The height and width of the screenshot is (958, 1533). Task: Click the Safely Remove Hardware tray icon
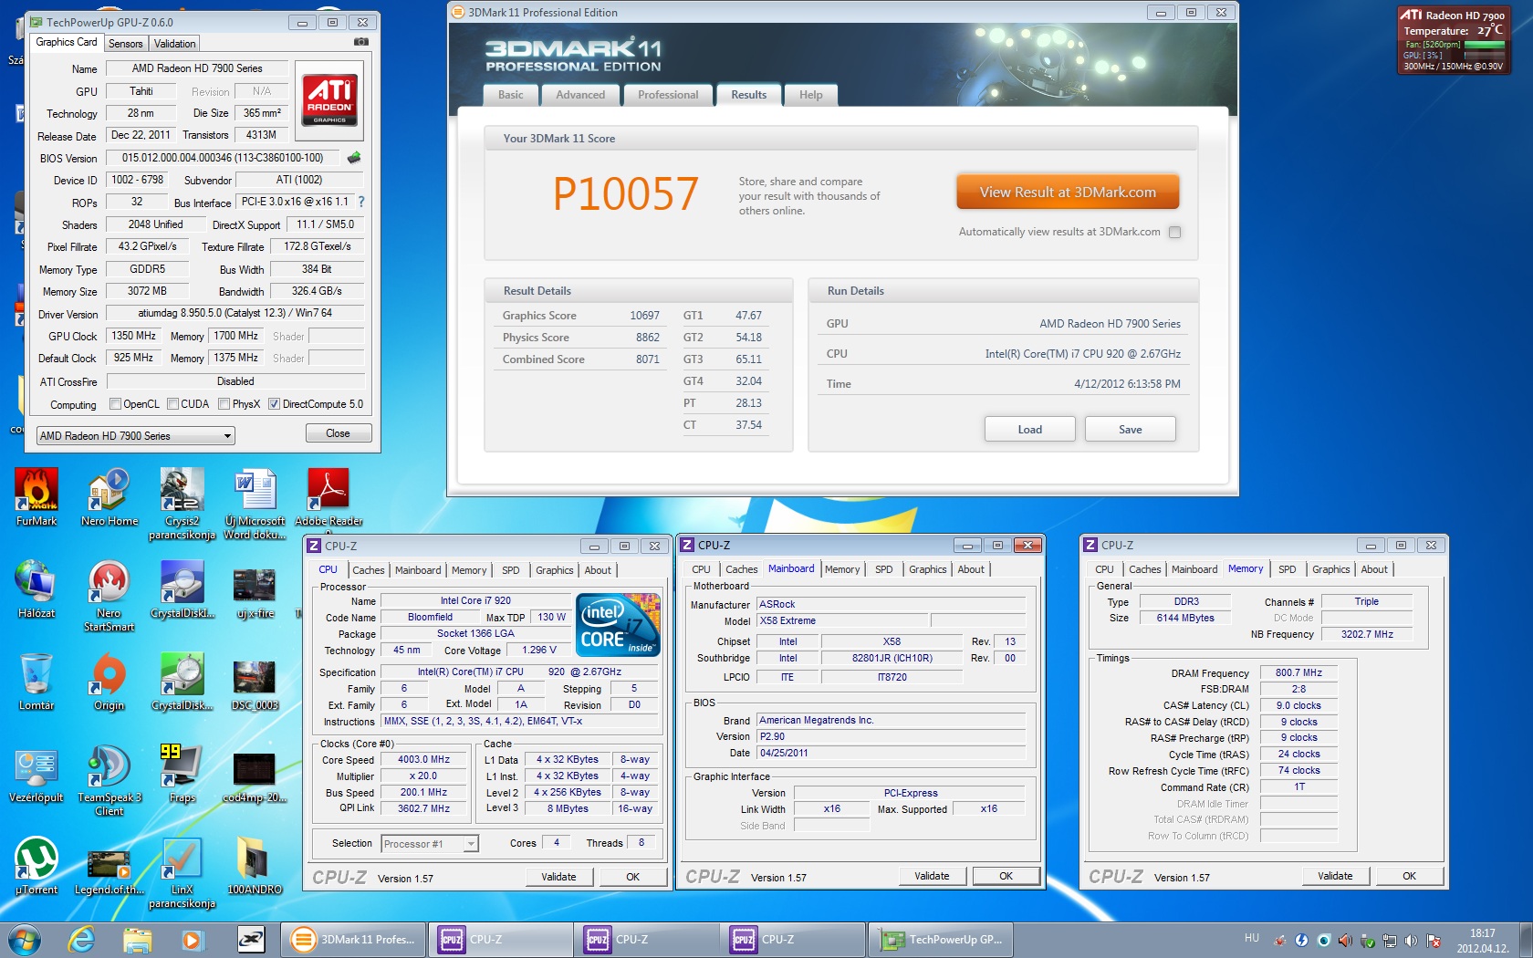click(x=1368, y=940)
